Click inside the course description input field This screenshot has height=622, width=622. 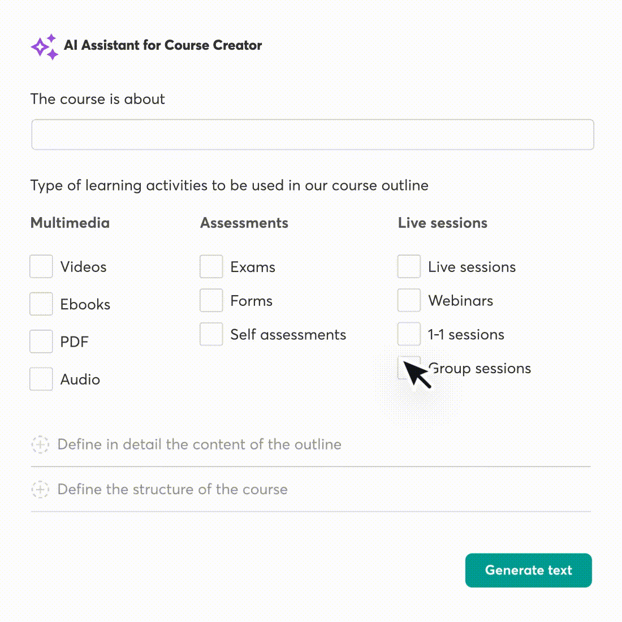pos(311,134)
